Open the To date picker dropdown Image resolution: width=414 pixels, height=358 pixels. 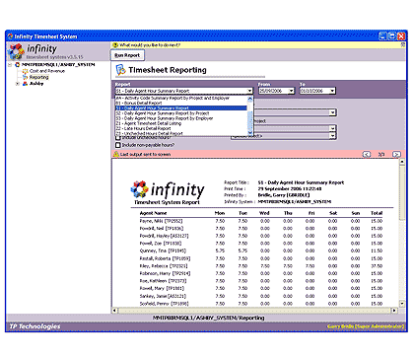(x=332, y=91)
